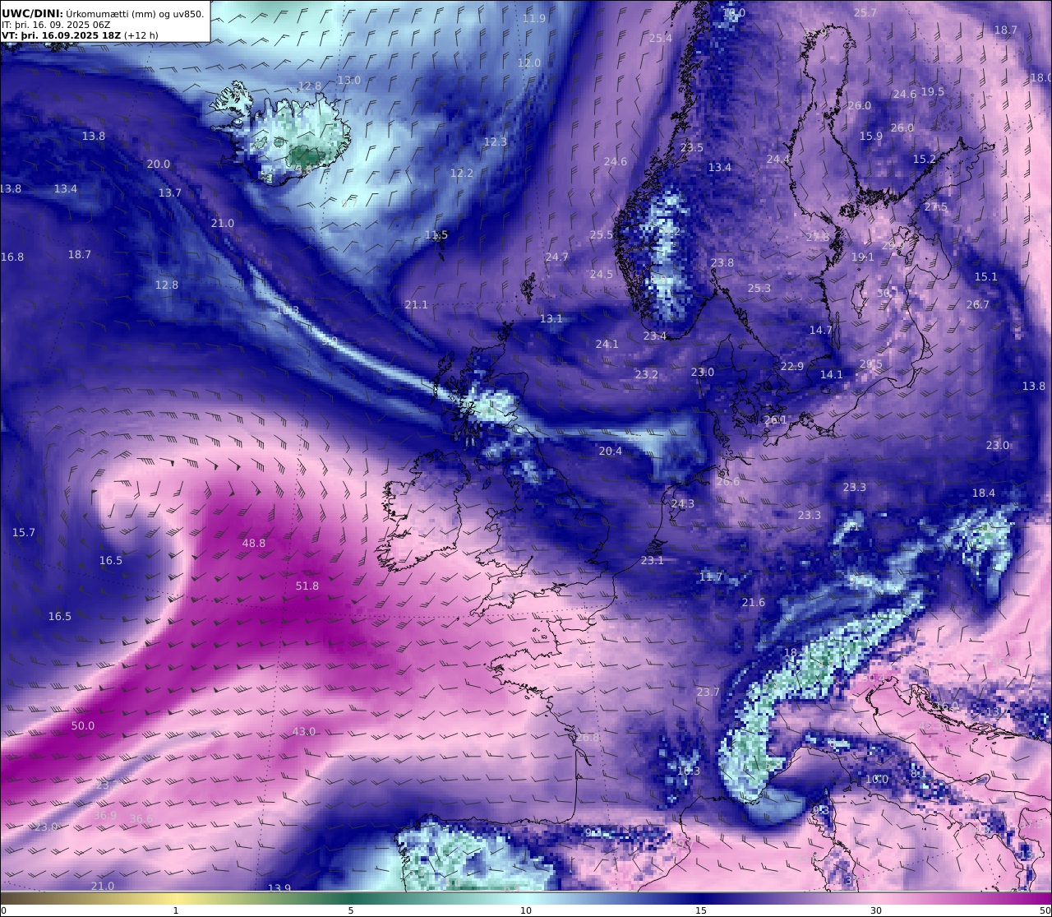
Task: Click the 12.3 value east of Iceland
Action: click(496, 141)
